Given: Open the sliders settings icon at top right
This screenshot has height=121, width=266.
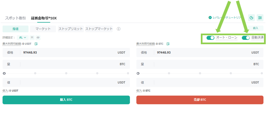Looking at the screenshot, I should [260, 18].
